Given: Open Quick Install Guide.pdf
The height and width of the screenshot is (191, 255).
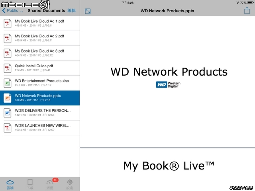Looking at the screenshot, I should [40, 68].
